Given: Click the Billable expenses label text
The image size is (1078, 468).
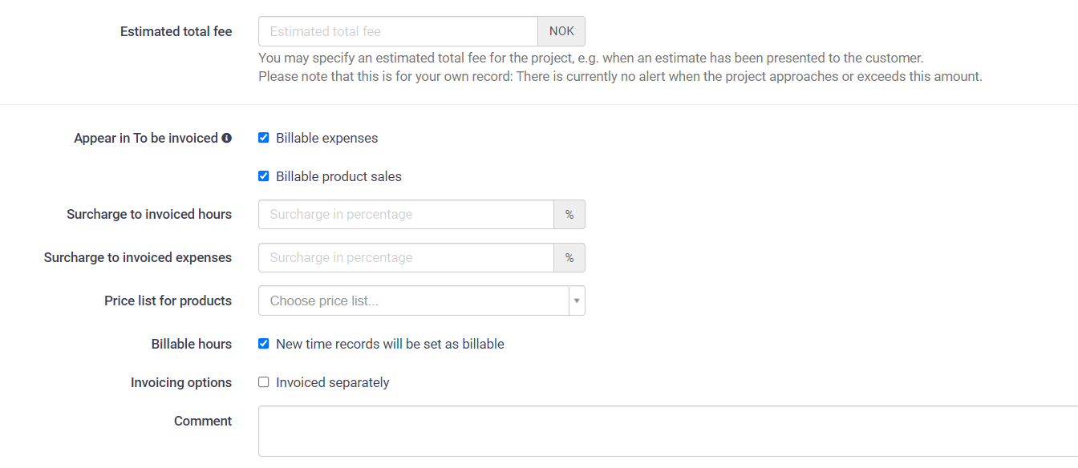Looking at the screenshot, I should (326, 138).
